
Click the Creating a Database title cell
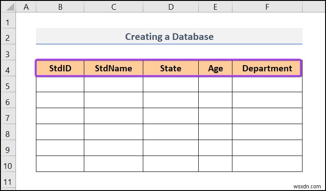[169, 36]
